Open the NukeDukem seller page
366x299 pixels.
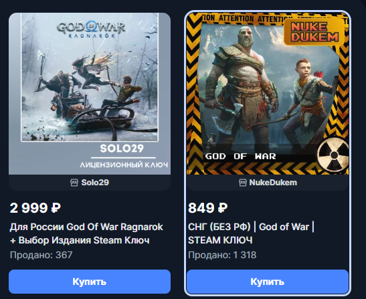(x=273, y=183)
